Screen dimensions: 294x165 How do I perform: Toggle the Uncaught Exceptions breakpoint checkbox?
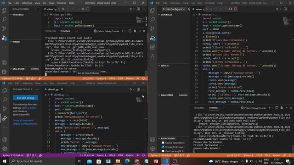(x=163, y=147)
